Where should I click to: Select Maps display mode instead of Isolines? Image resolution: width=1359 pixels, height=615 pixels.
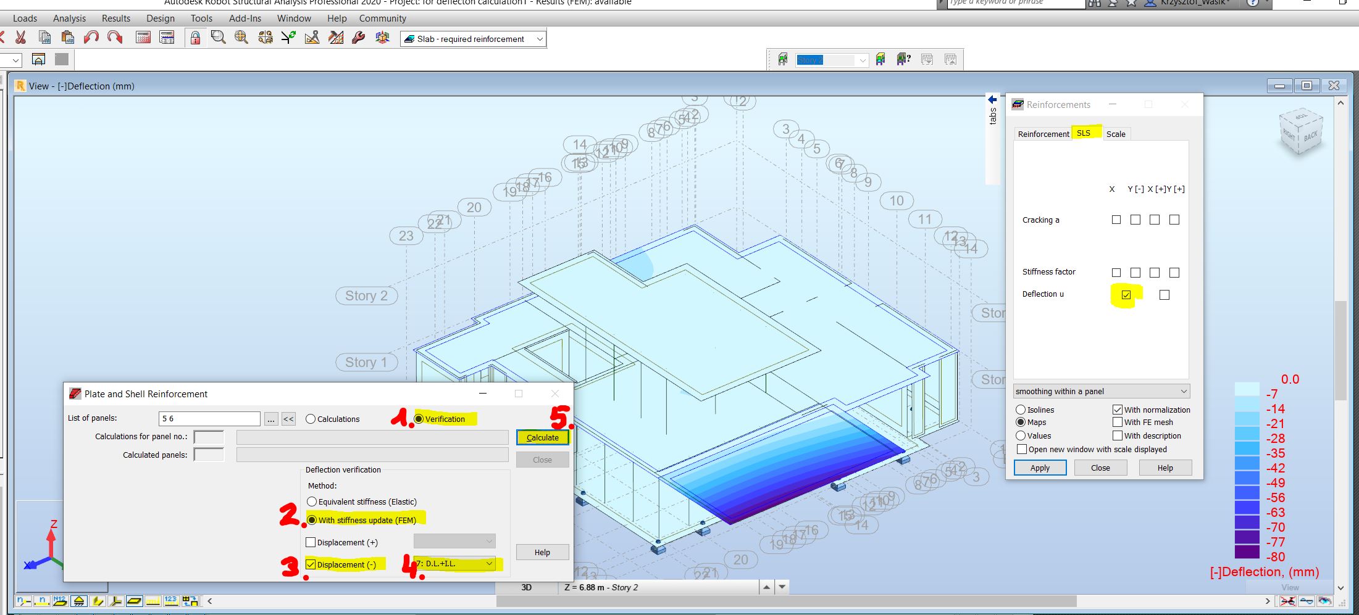pyautogui.click(x=1021, y=422)
